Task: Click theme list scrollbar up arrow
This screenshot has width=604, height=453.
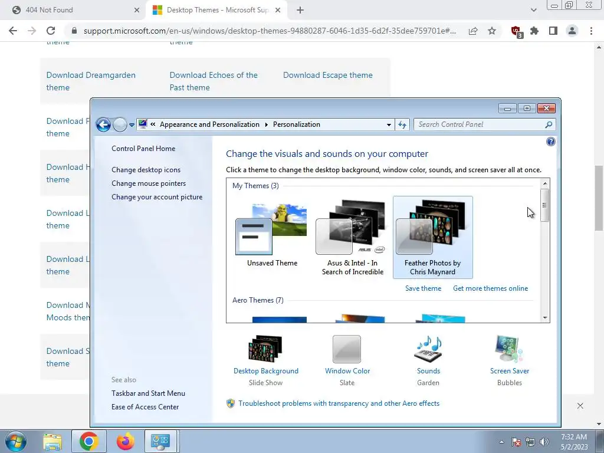Action: point(544,183)
